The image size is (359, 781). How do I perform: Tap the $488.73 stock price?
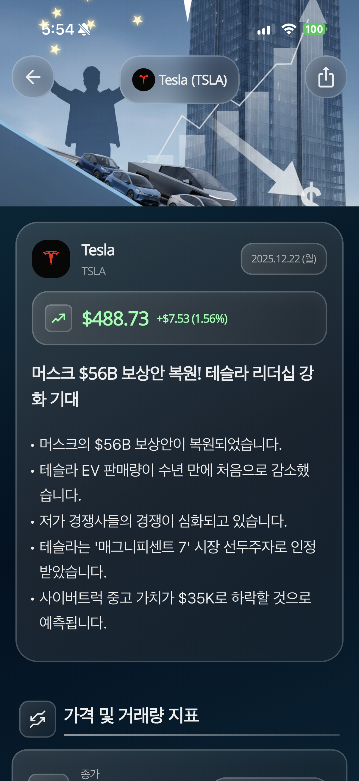(115, 318)
